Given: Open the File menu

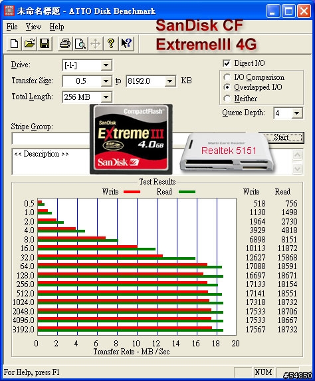Looking at the screenshot, I should pyautogui.click(x=12, y=27).
